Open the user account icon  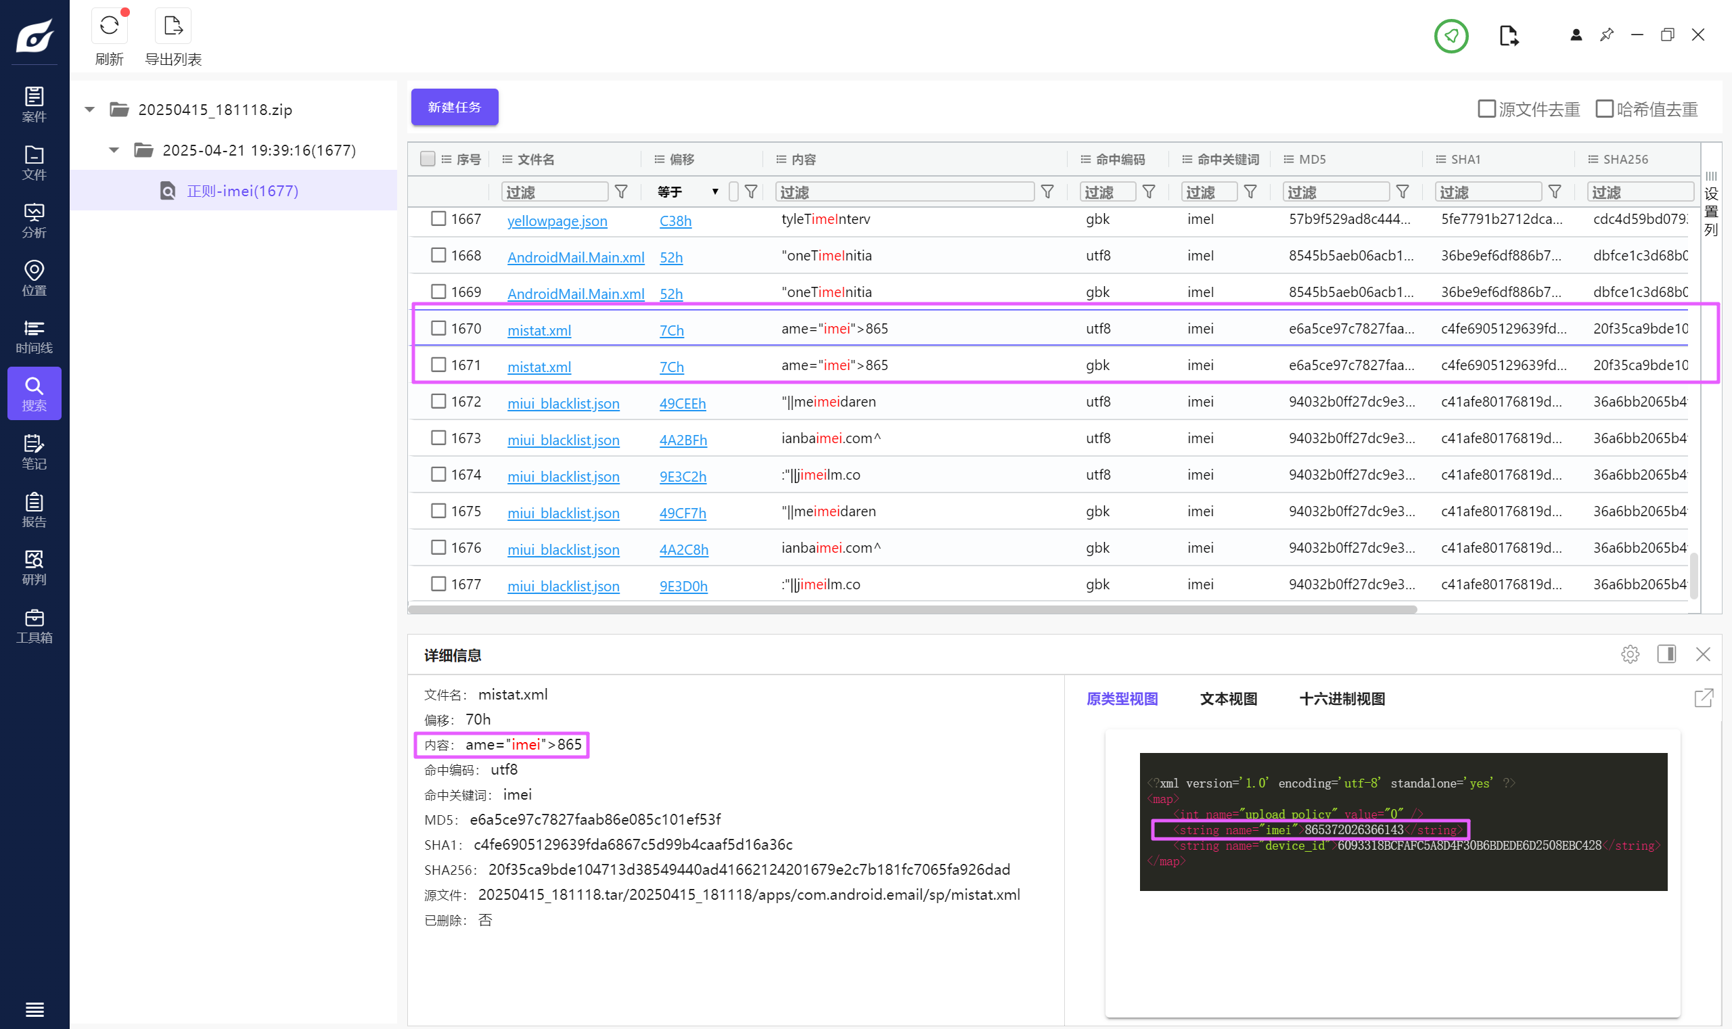(1575, 35)
